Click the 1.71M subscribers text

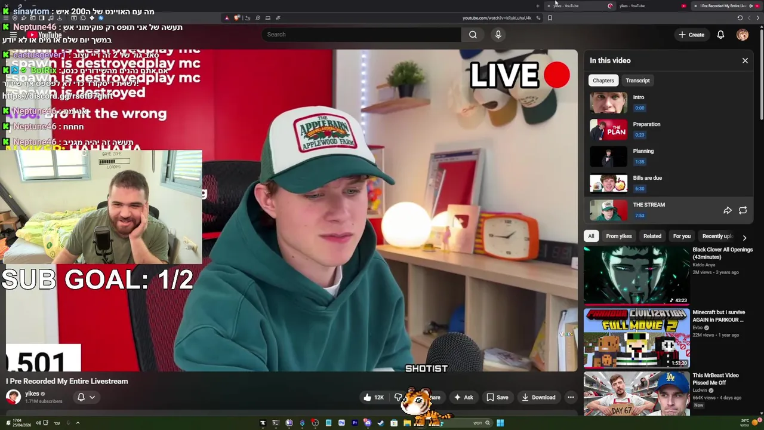(x=44, y=401)
